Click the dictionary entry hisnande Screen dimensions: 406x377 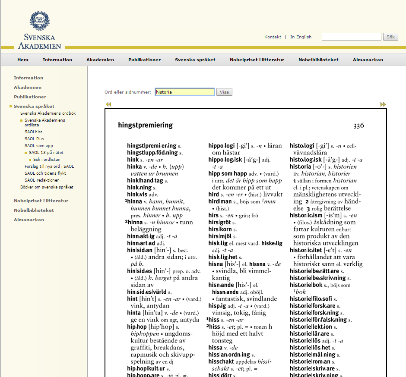tap(221, 285)
